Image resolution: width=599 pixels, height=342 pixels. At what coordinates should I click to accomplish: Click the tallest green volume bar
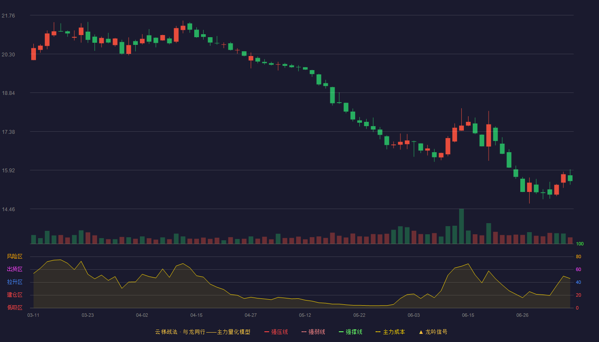(x=461, y=226)
